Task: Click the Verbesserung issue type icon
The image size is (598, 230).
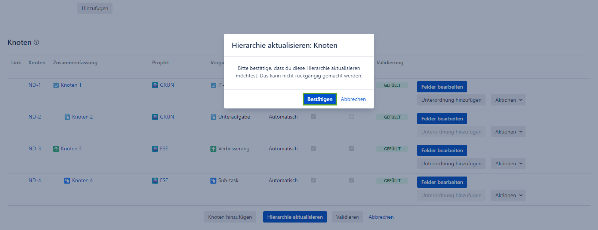Action: (213, 149)
